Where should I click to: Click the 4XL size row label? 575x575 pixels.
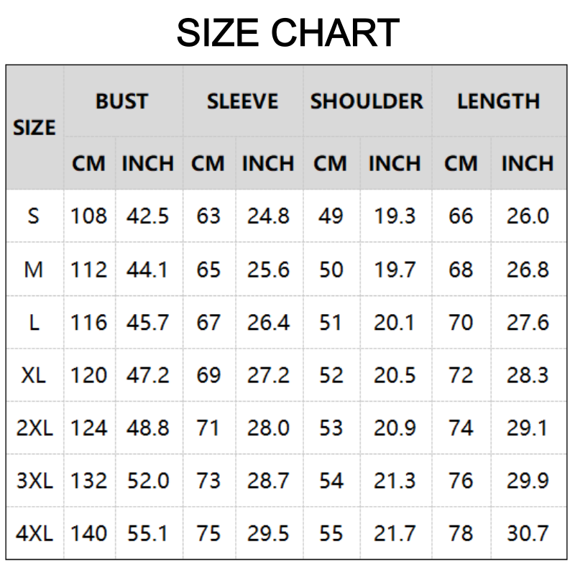click(x=34, y=533)
